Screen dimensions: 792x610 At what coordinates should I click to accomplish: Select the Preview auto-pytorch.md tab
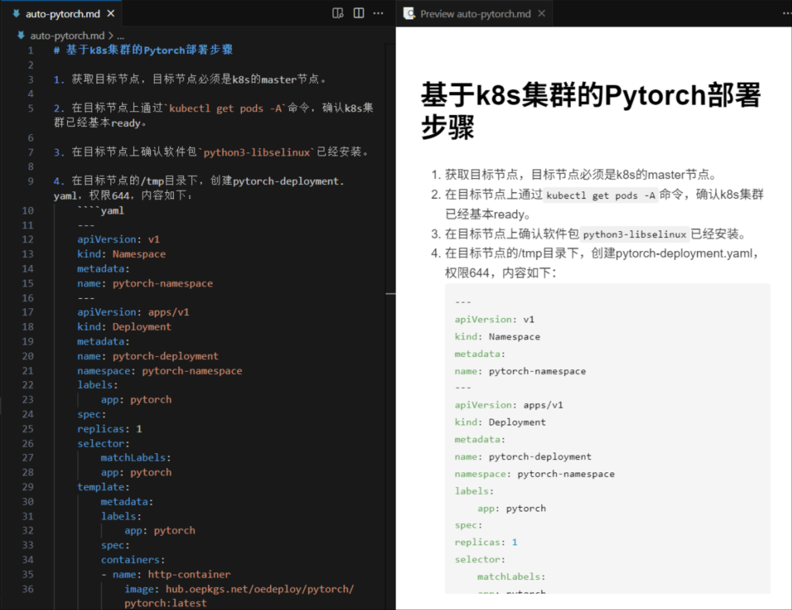[x=475, y=14]
